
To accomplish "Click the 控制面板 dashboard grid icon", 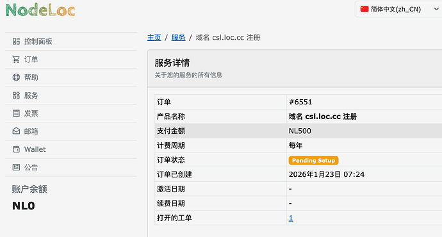I will 17,42.
